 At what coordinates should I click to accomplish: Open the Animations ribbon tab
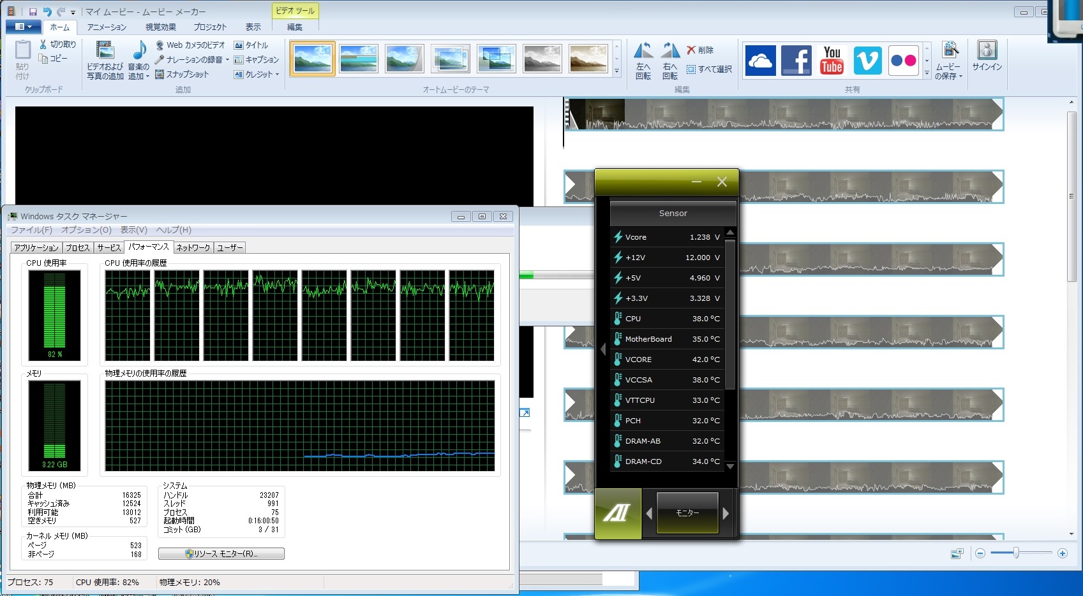pyautogui.click(x=107, y=27)
